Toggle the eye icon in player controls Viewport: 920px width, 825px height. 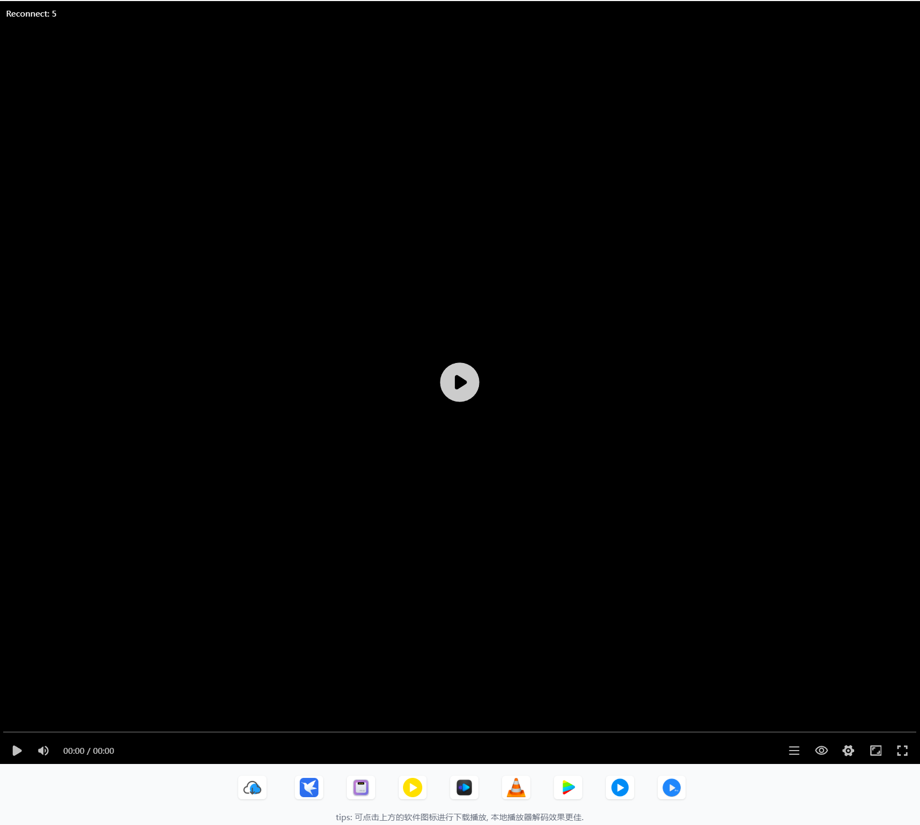click(821, 751)
